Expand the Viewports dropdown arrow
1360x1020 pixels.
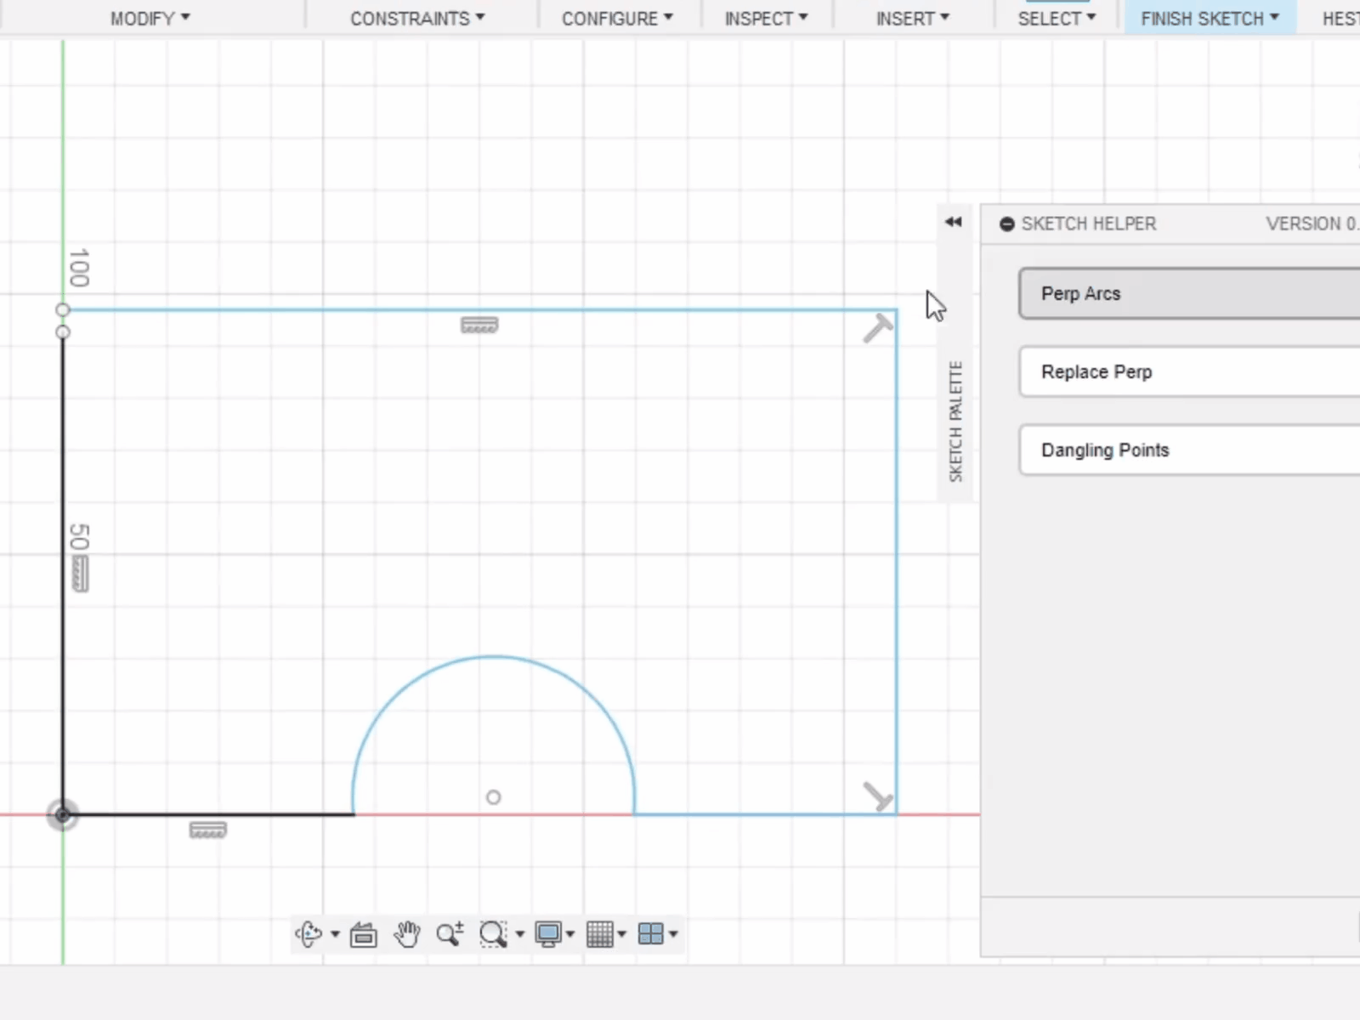coord(673,934)
